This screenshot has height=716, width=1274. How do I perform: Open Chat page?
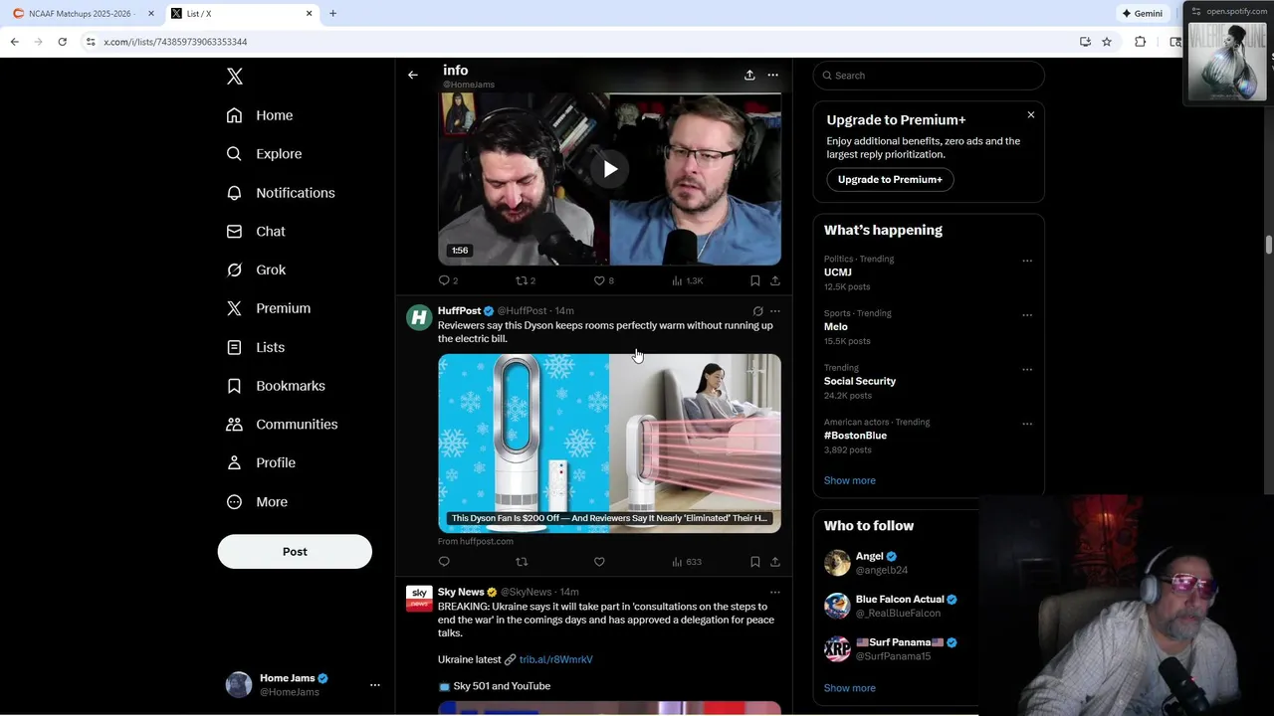(x=256, y=232)
